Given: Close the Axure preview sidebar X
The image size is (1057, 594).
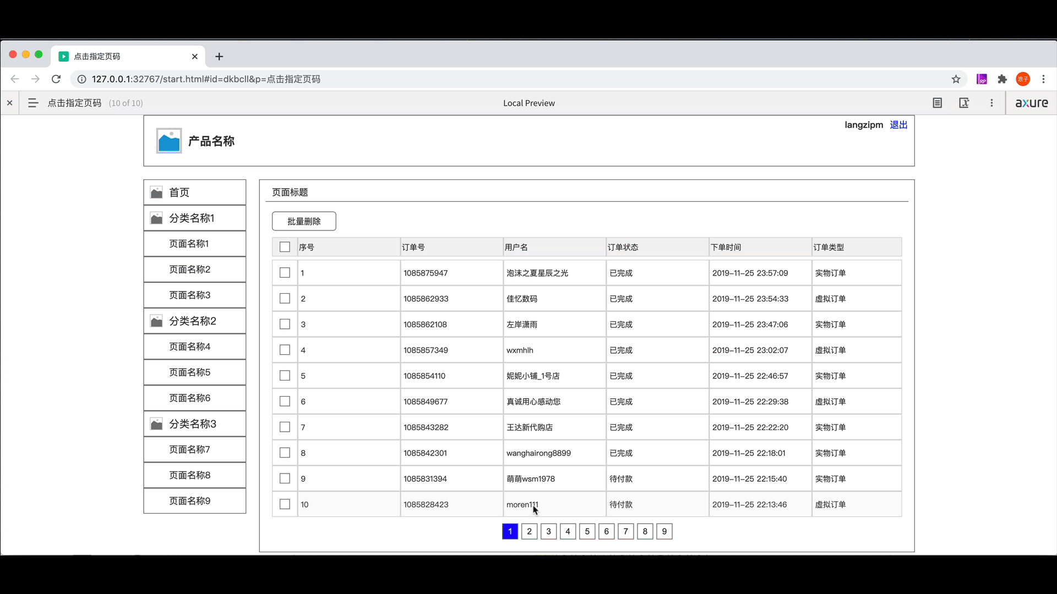Looking at the screenshot, I should click(x=9, y=103).
